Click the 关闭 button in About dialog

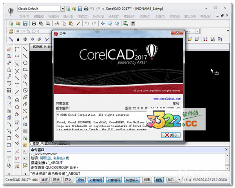[171, 135]
